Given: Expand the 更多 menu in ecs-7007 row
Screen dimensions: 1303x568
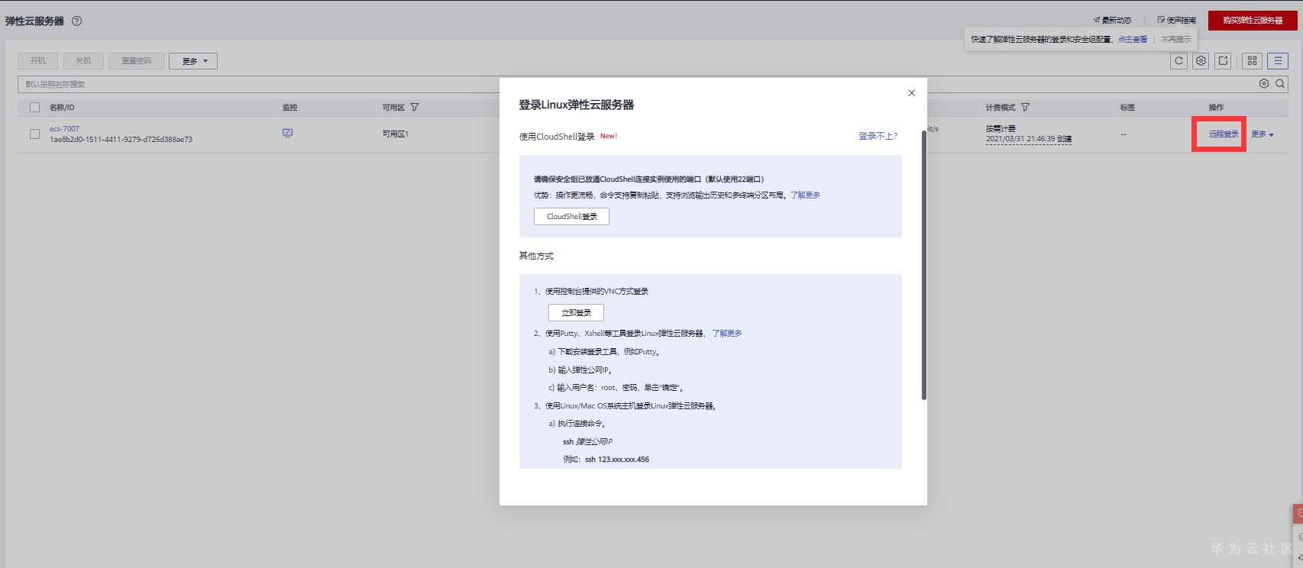Looking at the screenshot, I should coord(1262,134).
